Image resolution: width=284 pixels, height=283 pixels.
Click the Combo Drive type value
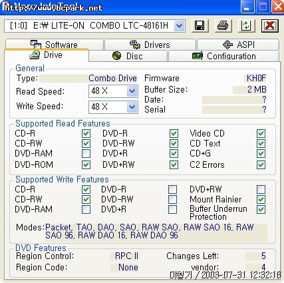112,79
